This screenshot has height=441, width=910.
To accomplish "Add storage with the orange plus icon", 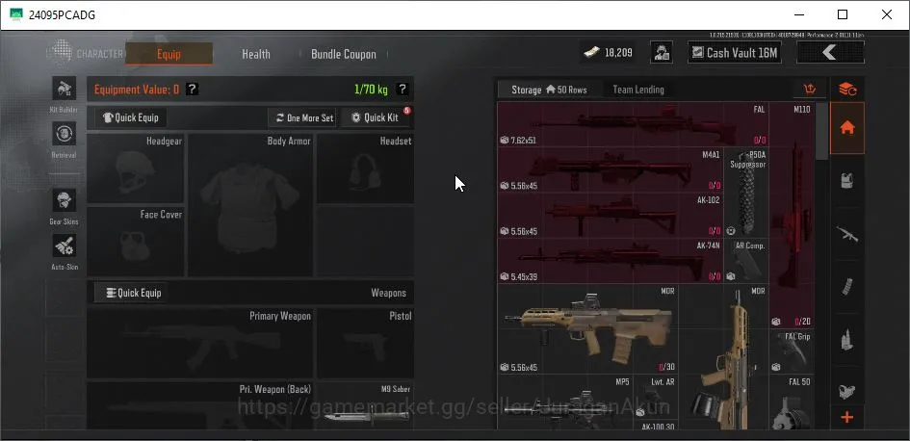I will click(x=847, y=417).
